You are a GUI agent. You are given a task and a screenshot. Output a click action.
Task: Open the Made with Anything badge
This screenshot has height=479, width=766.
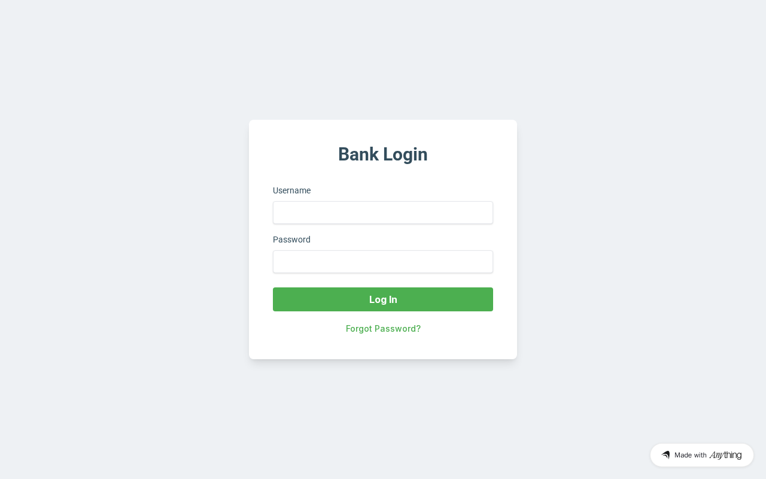[702, 455]
